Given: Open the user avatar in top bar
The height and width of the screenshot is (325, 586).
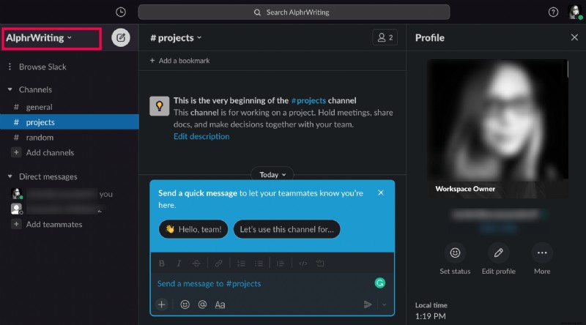Looking at the screenshot, I should 575,12.
